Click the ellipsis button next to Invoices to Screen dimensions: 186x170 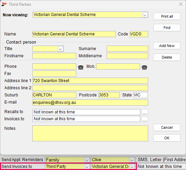145,119
